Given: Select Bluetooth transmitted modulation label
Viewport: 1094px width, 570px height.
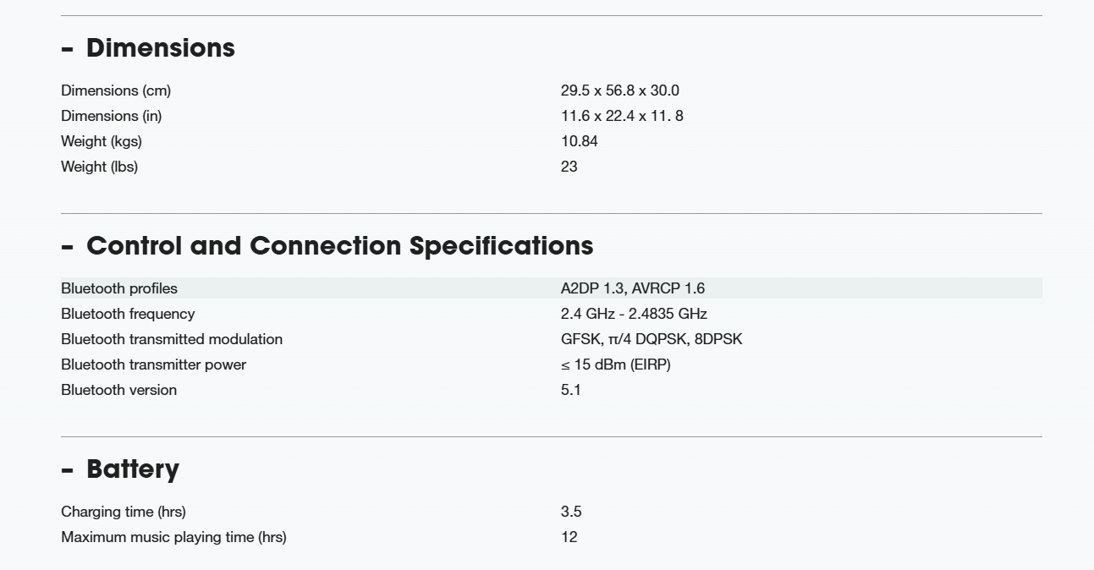Looking at the screenshot, I should (x=172, y=339).
